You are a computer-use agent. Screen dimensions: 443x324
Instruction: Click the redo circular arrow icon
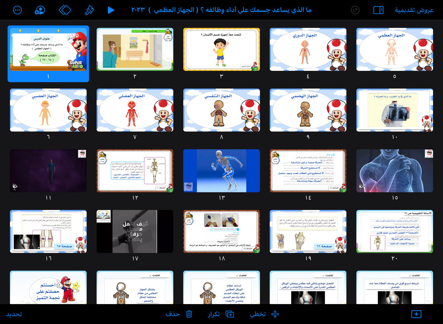(355, 10)
